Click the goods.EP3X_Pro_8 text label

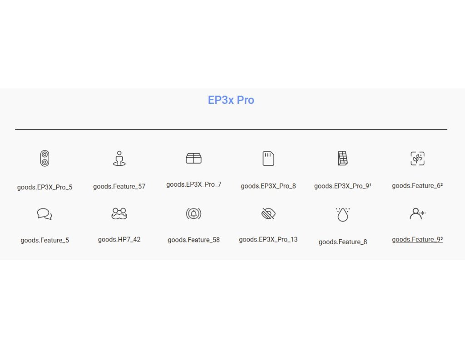coord(268,186)
